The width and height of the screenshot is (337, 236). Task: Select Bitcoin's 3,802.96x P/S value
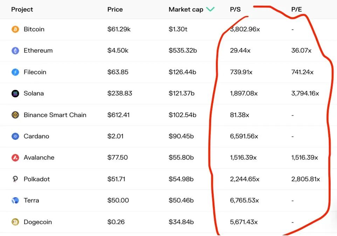(x=245, y=29)
